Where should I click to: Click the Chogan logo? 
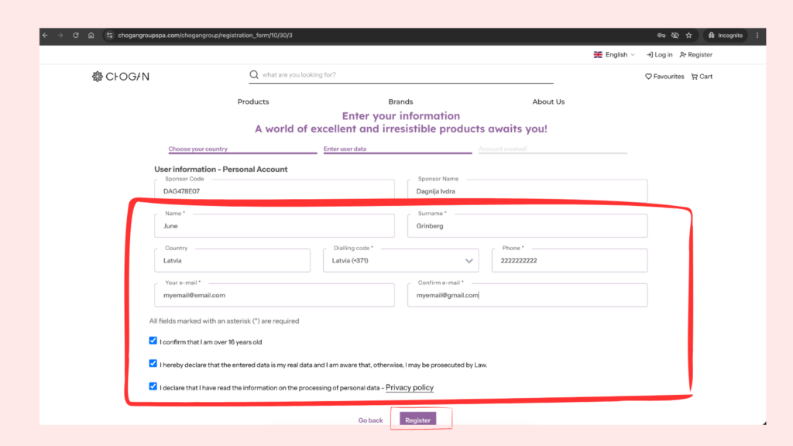click(x=120, y=77)
